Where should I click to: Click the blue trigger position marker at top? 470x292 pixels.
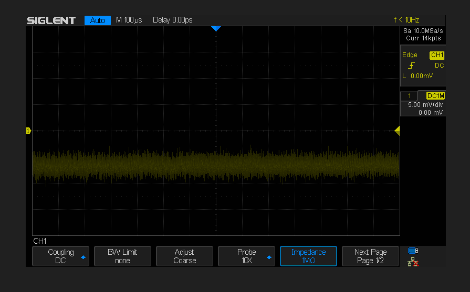coord(216,29)
